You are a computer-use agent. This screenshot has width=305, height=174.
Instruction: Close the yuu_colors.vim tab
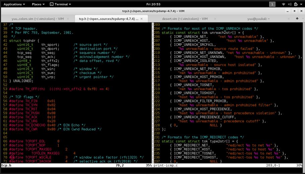(68, 19)
